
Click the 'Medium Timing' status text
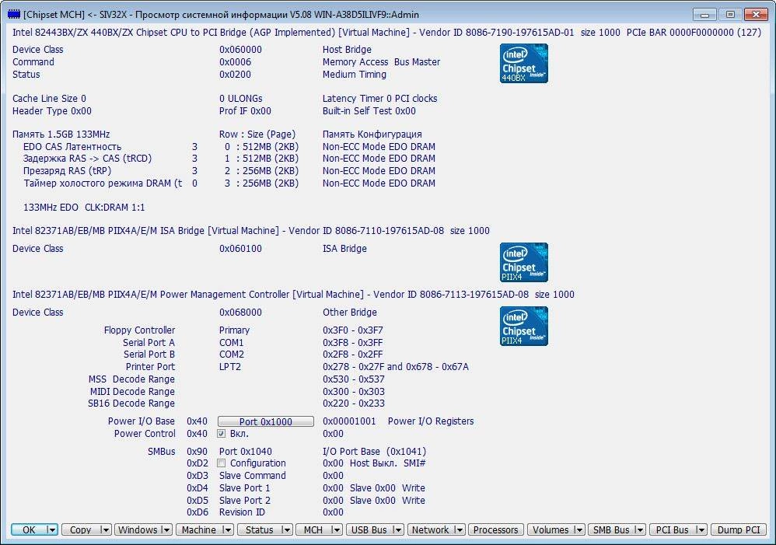[x=355, y=75]
